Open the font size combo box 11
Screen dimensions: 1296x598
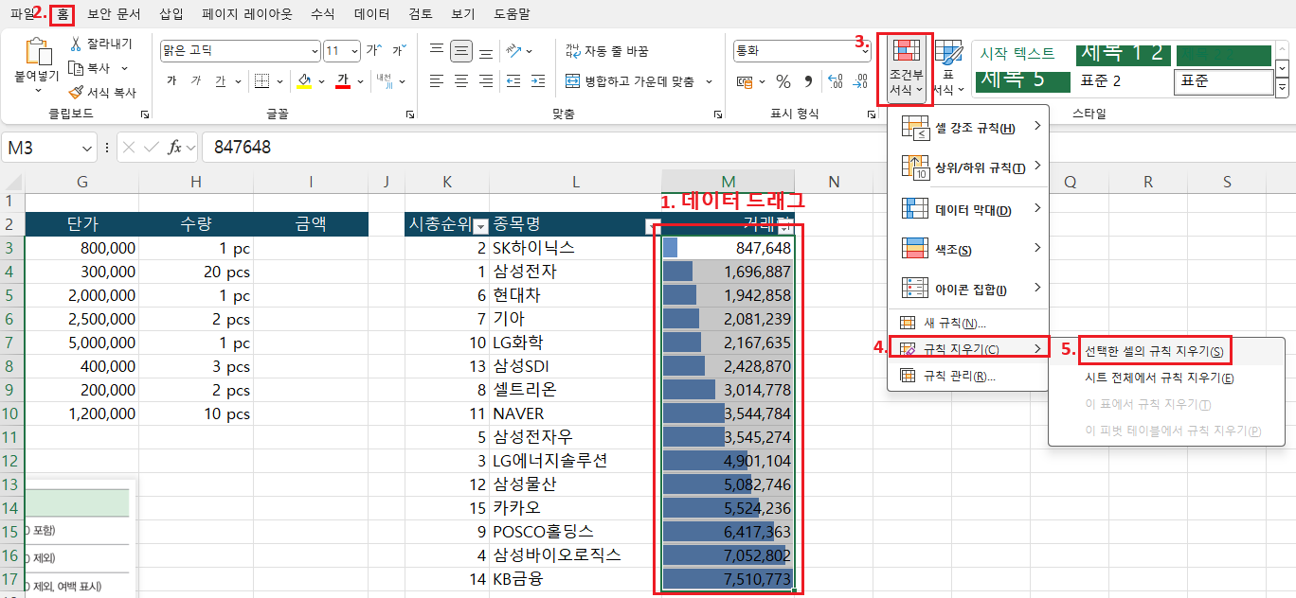342,50
